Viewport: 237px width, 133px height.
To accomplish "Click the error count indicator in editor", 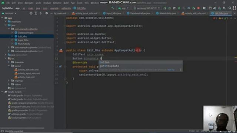I will pyautogui.click(x=215, y=18).
